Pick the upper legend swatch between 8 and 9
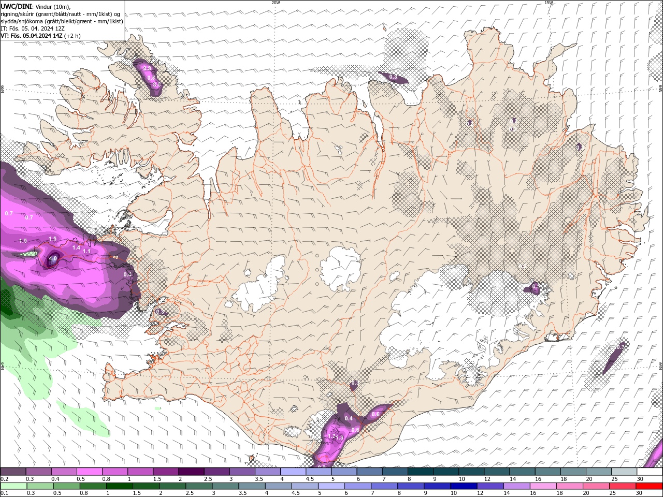 click(420, 472)
